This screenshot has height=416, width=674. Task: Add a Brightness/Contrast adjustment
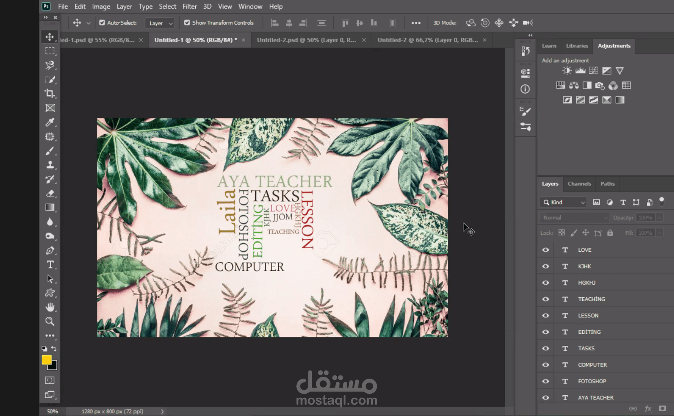pos(567,71)
